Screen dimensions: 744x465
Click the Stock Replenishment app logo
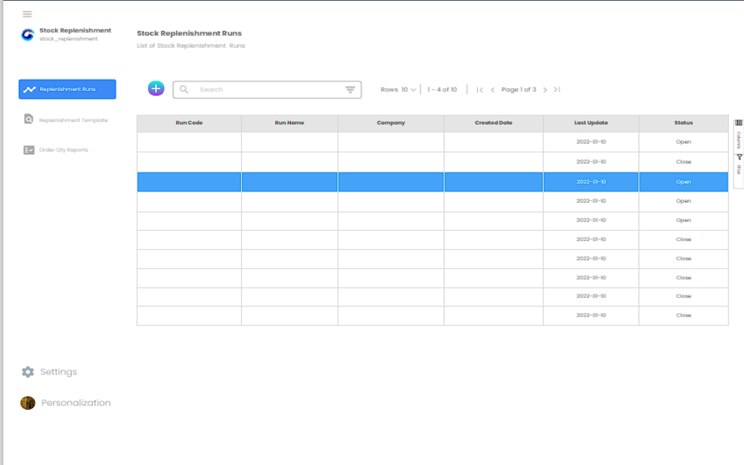pos(27,35)
